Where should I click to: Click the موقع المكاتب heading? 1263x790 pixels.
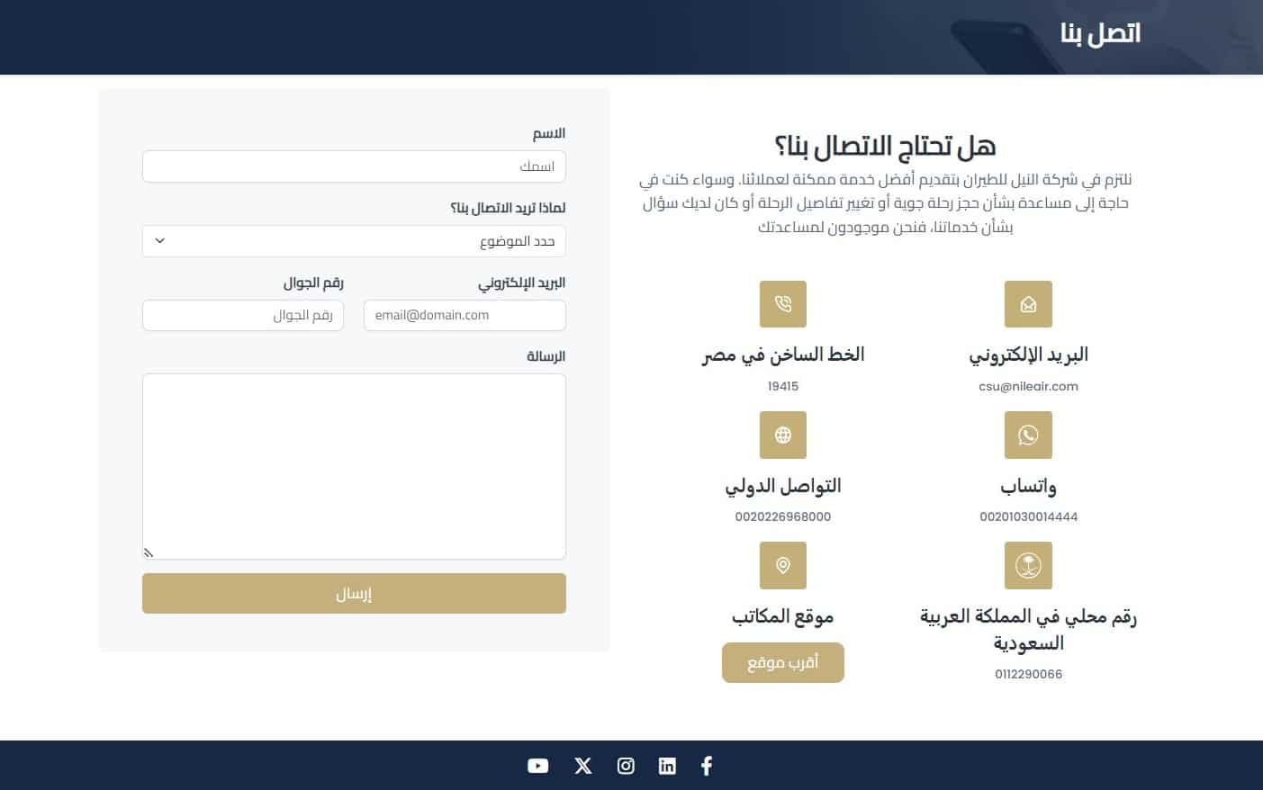(x=783, y=616)
